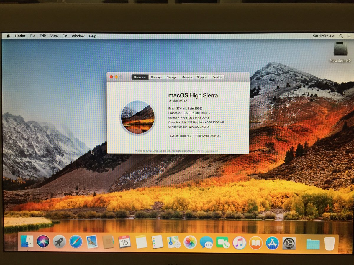Open the Apple menu
This screenshot has width=354, height=265.
[8, 36]
